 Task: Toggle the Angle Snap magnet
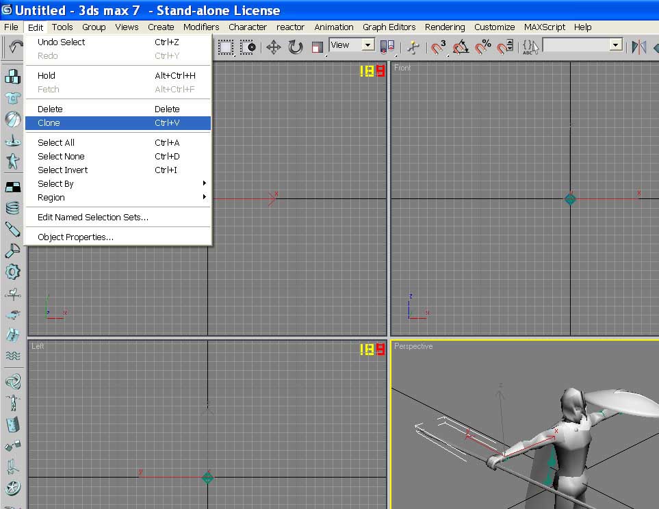point(461,47)
